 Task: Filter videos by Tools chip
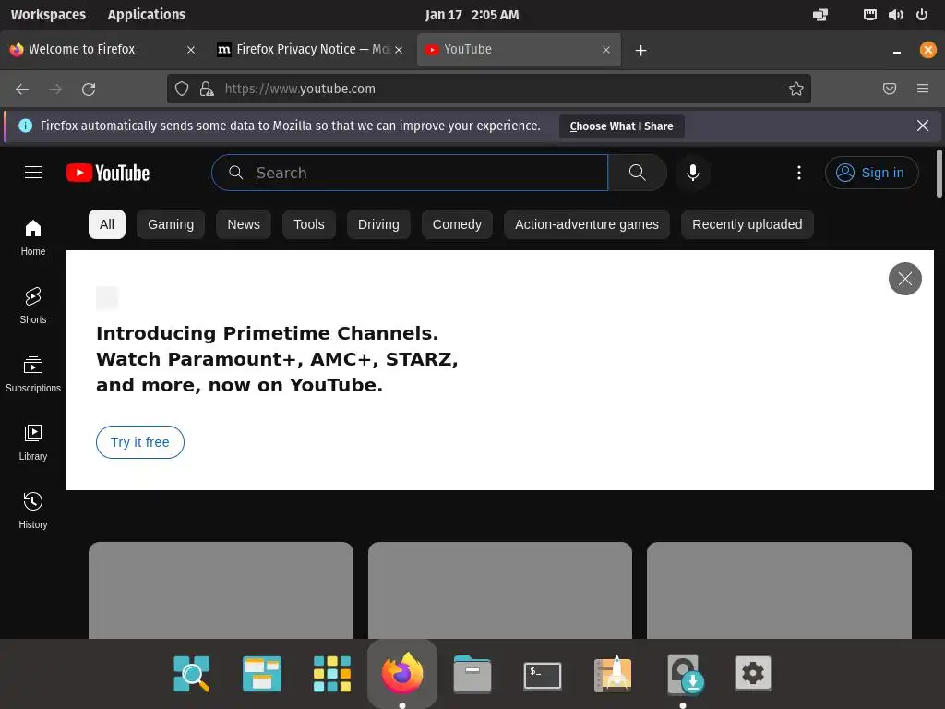308,224
